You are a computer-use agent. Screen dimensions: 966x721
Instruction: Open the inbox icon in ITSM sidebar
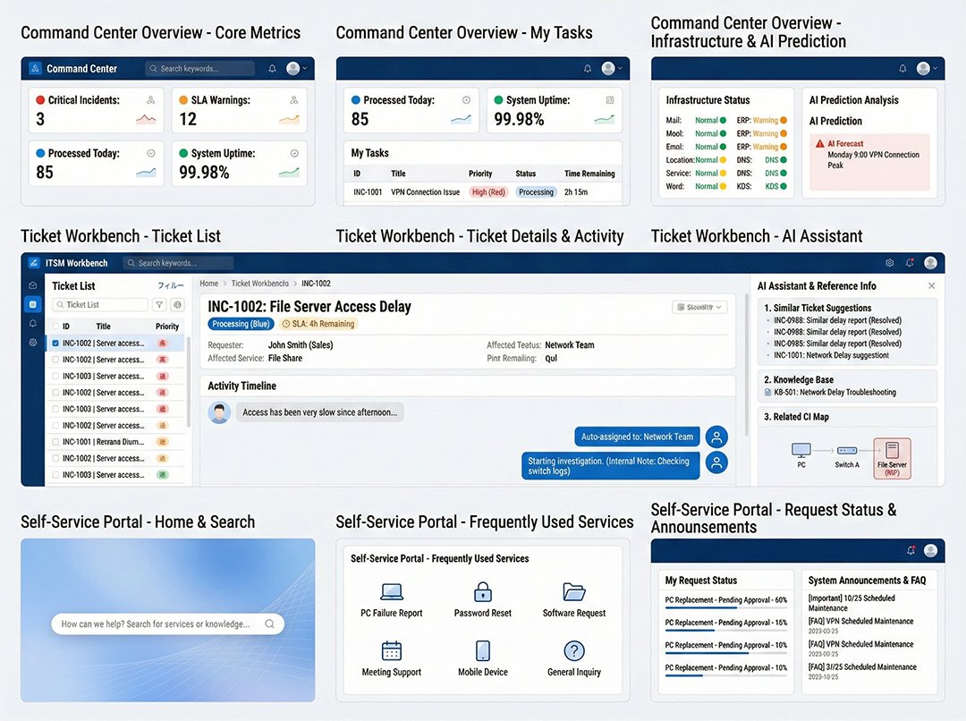click(33, 285)
